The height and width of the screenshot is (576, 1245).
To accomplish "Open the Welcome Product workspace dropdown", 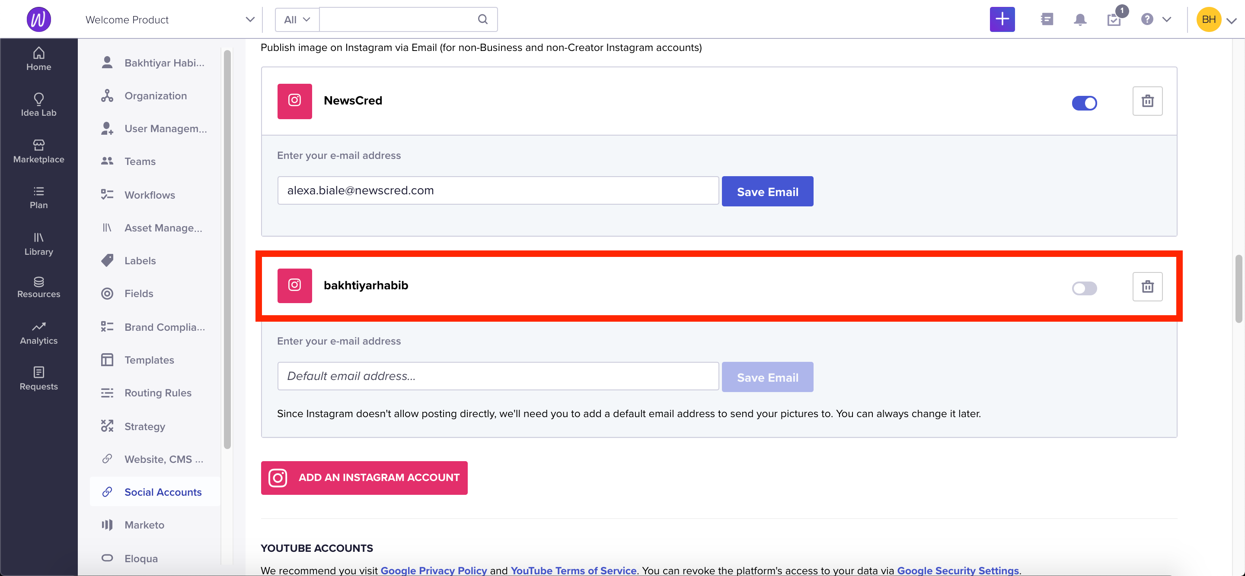I will [169, 20].
